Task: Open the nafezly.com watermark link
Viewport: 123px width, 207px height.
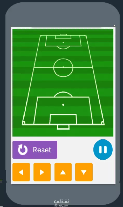Action: (61, 203)
